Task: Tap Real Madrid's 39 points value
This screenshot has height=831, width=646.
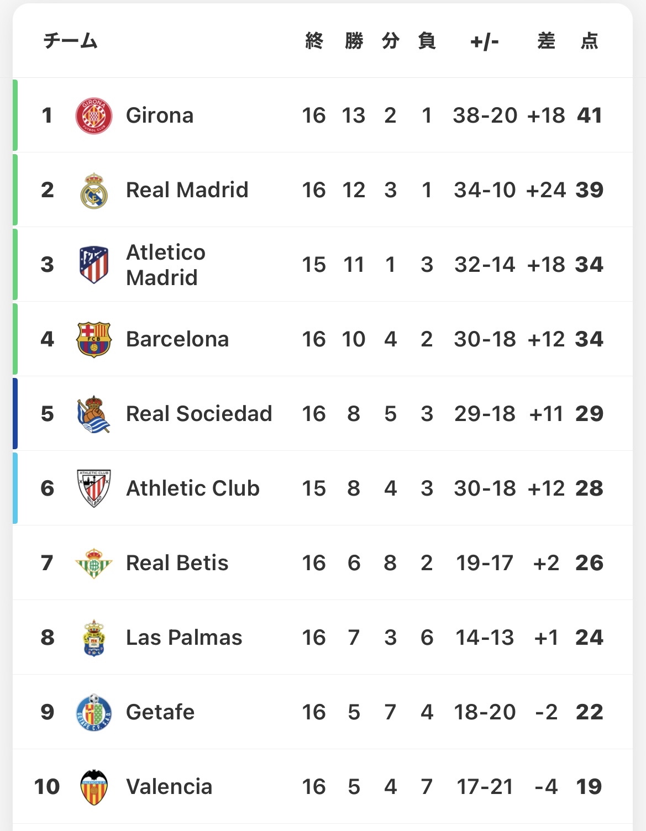Action: tap(590, 190)
